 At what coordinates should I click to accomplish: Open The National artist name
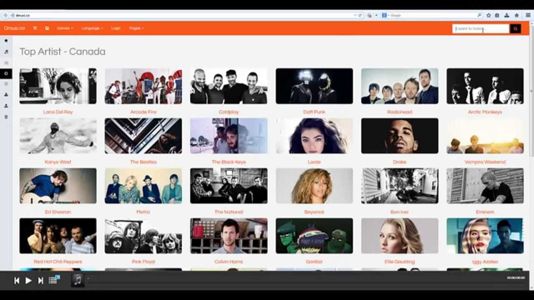229,212
